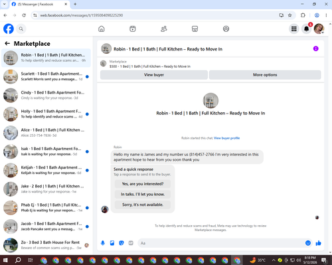This screenshot has width=332, height=265.
Task: Open the Facebook logo home link
Action: pyautogui.click(x=9, y=29)
